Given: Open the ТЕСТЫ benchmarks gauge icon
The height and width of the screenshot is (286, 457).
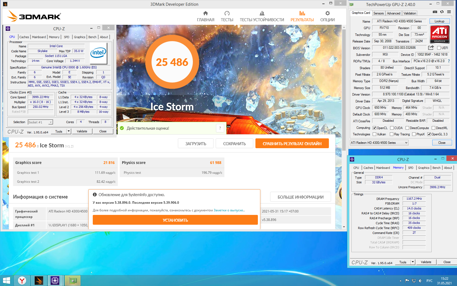Looking at the screenshot, I should tap(227, 13).
